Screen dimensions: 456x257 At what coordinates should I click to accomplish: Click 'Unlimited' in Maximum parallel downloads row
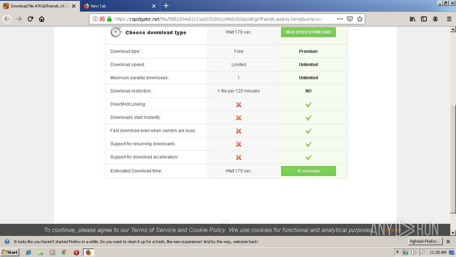pos(308,78)
